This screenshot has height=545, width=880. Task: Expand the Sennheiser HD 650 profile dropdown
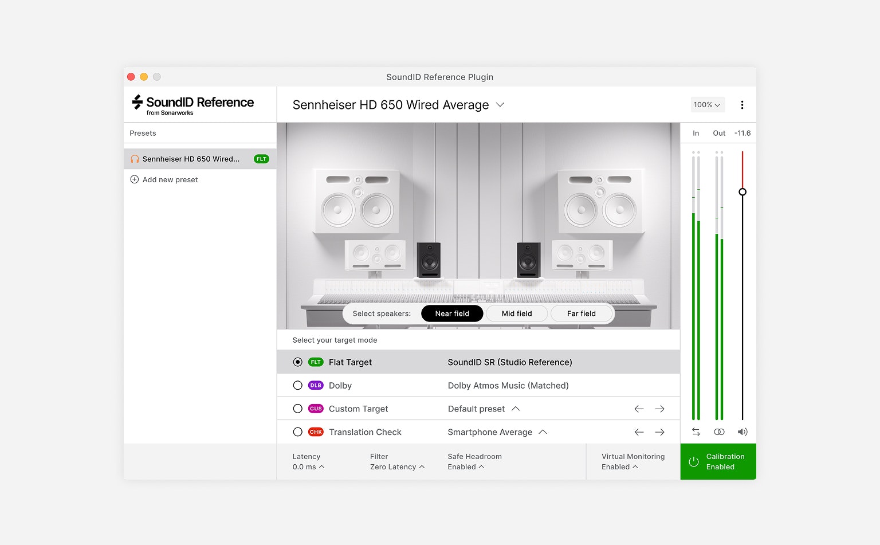pyautogui.click(x=500, y=105)
